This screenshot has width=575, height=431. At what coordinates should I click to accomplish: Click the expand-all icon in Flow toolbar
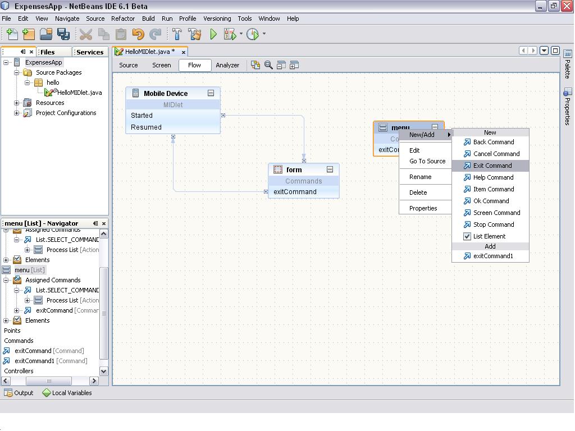[294, 65]
